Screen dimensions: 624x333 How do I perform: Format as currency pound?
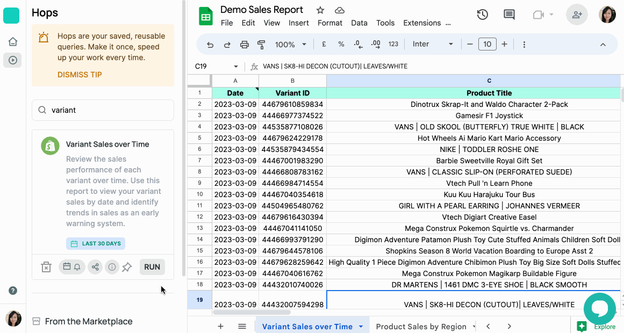(324, 44)
